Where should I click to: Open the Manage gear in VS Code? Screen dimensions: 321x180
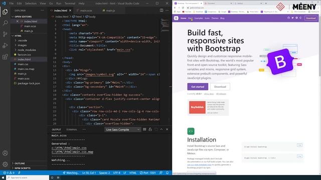(5, 164)
